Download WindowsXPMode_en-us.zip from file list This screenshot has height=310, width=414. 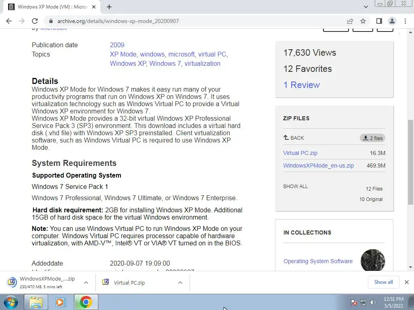(x=319, y=165)
